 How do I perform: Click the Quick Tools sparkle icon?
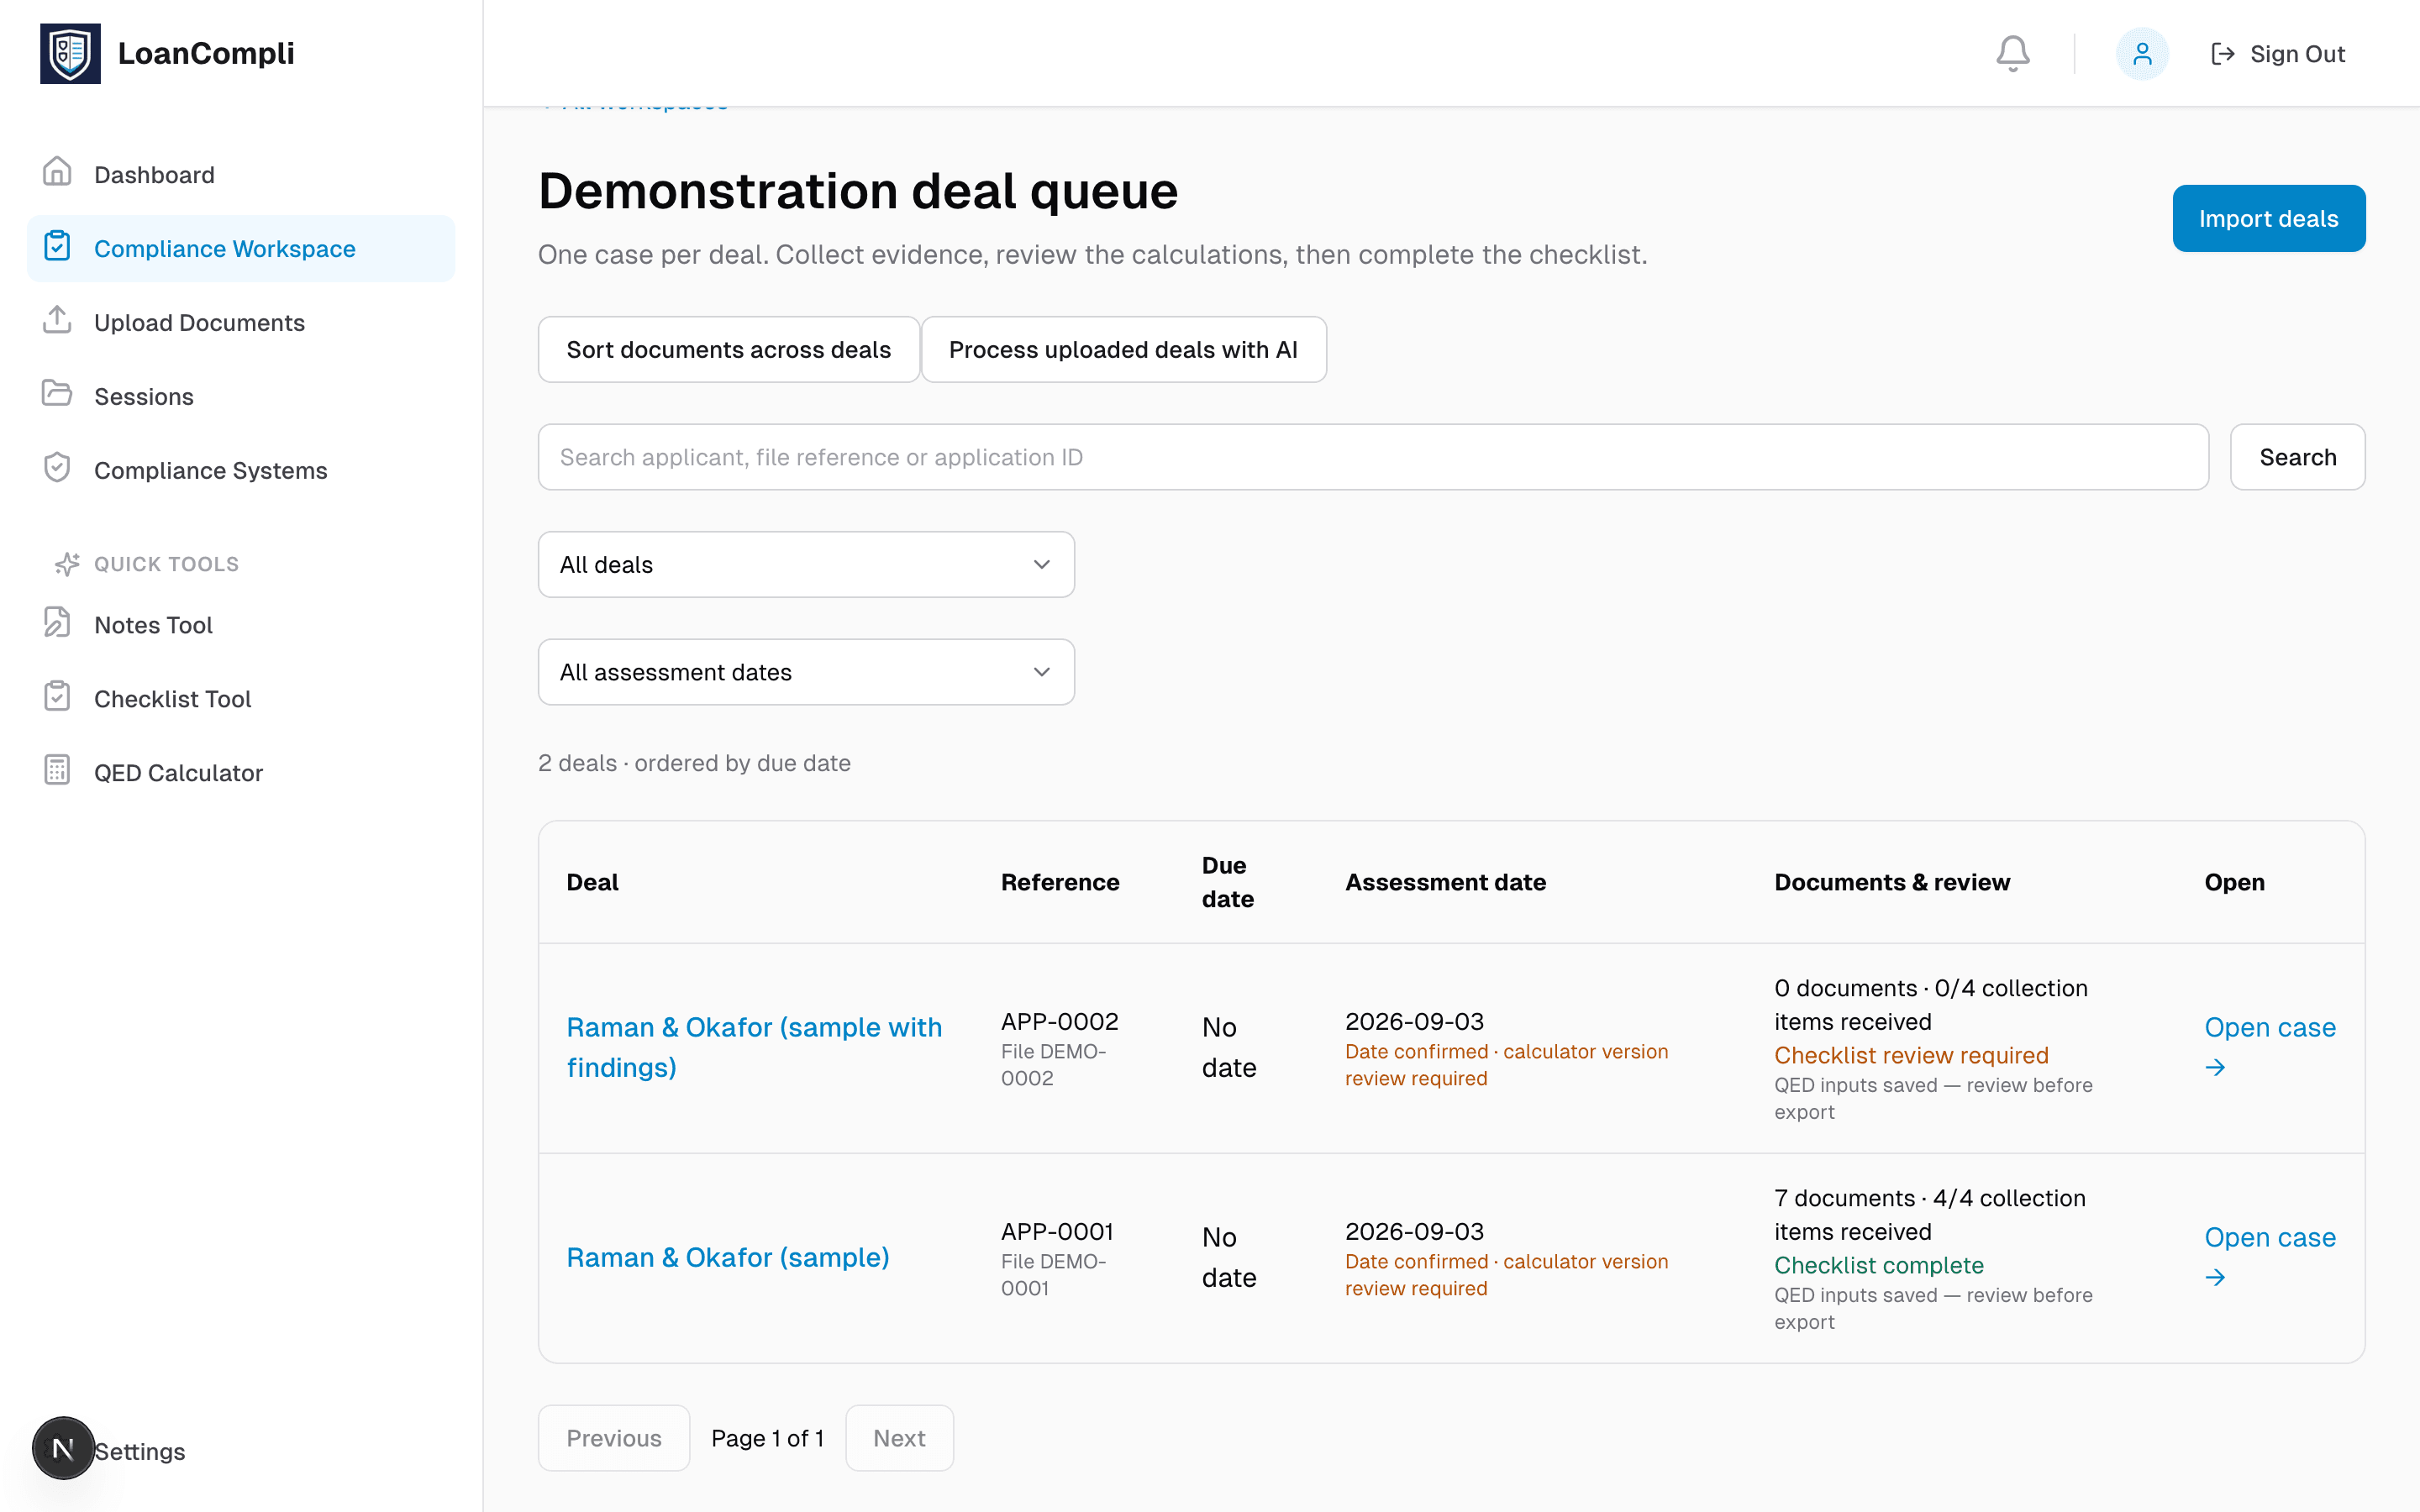coord(67,564)
